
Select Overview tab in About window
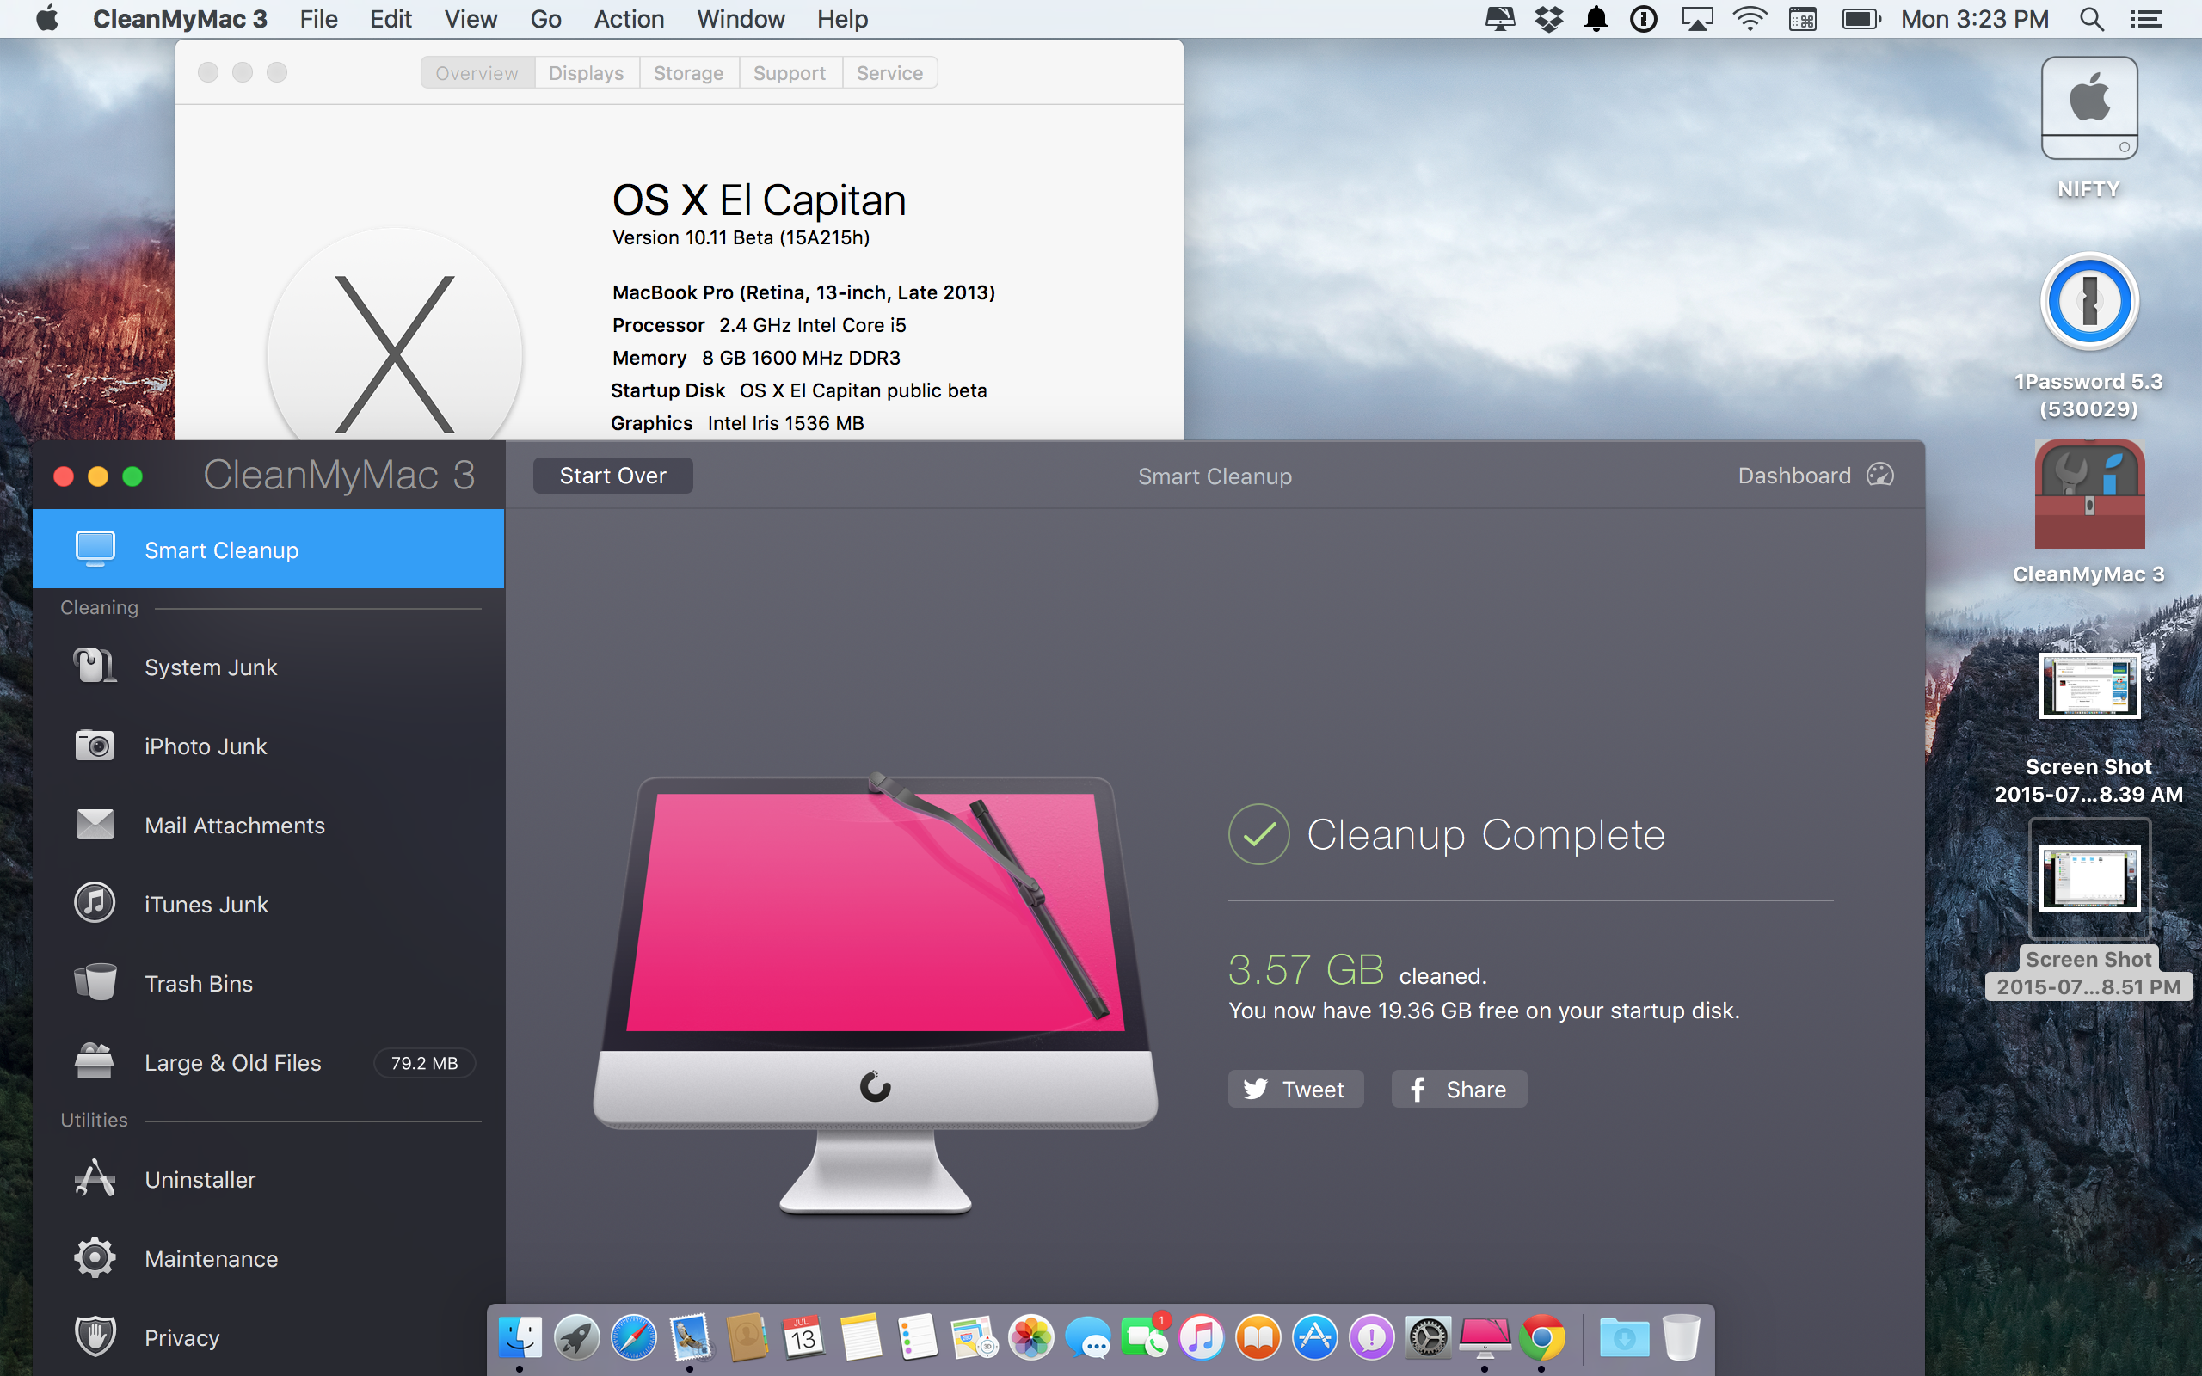coord(477,73)
